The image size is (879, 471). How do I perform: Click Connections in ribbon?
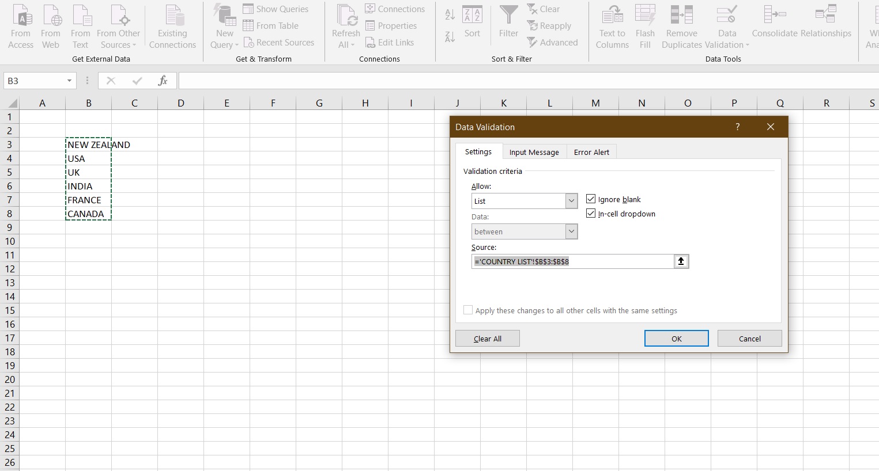coord(395,9)
